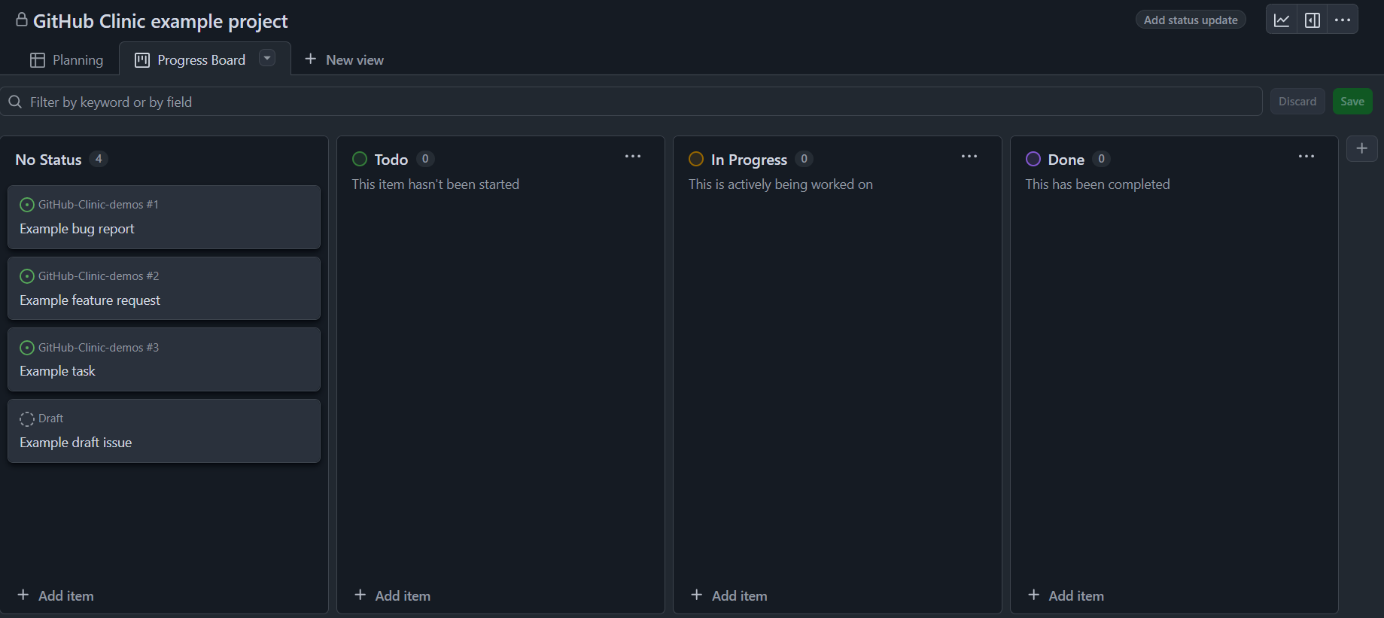Image resolution: width=1384 pixels, height=618 pixels.
Task: Open the In Progress column options menu
Action: (x=969, y=157)
